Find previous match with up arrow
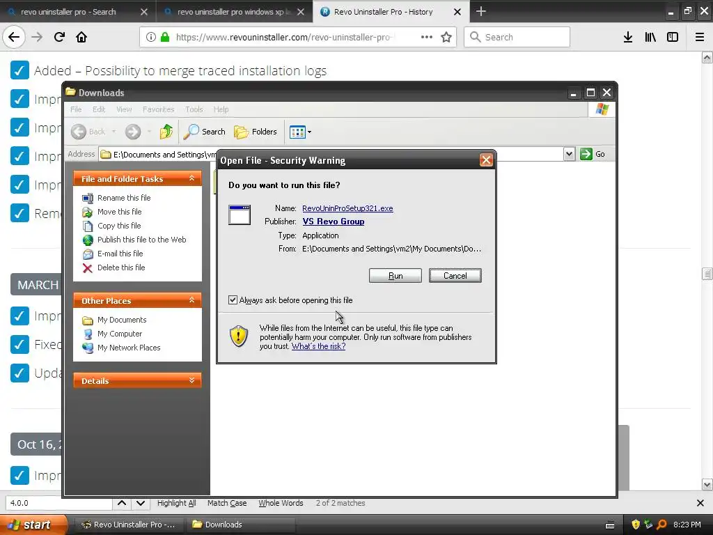The width and height of the screenshot is (713, 535). click(x=122, y=503)
